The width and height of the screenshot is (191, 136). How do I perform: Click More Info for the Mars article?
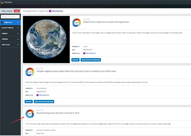click(x=28, y=101)
